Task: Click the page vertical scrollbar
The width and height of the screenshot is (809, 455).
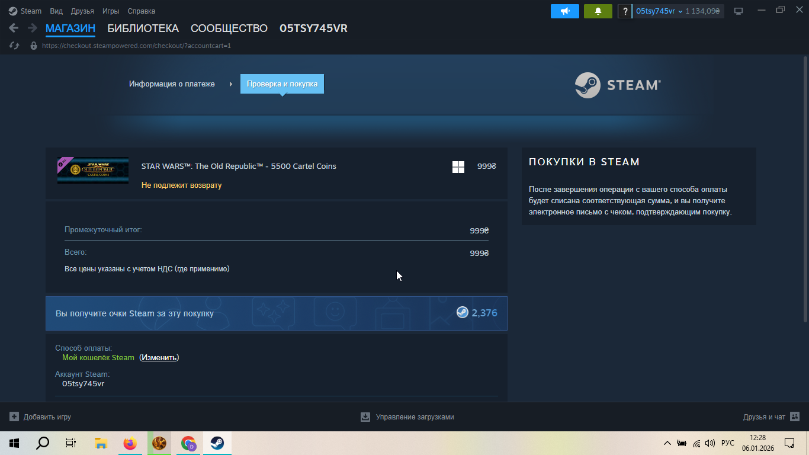Action: pos(805,190)
